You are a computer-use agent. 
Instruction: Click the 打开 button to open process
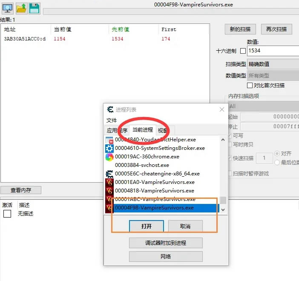[146, 226]
